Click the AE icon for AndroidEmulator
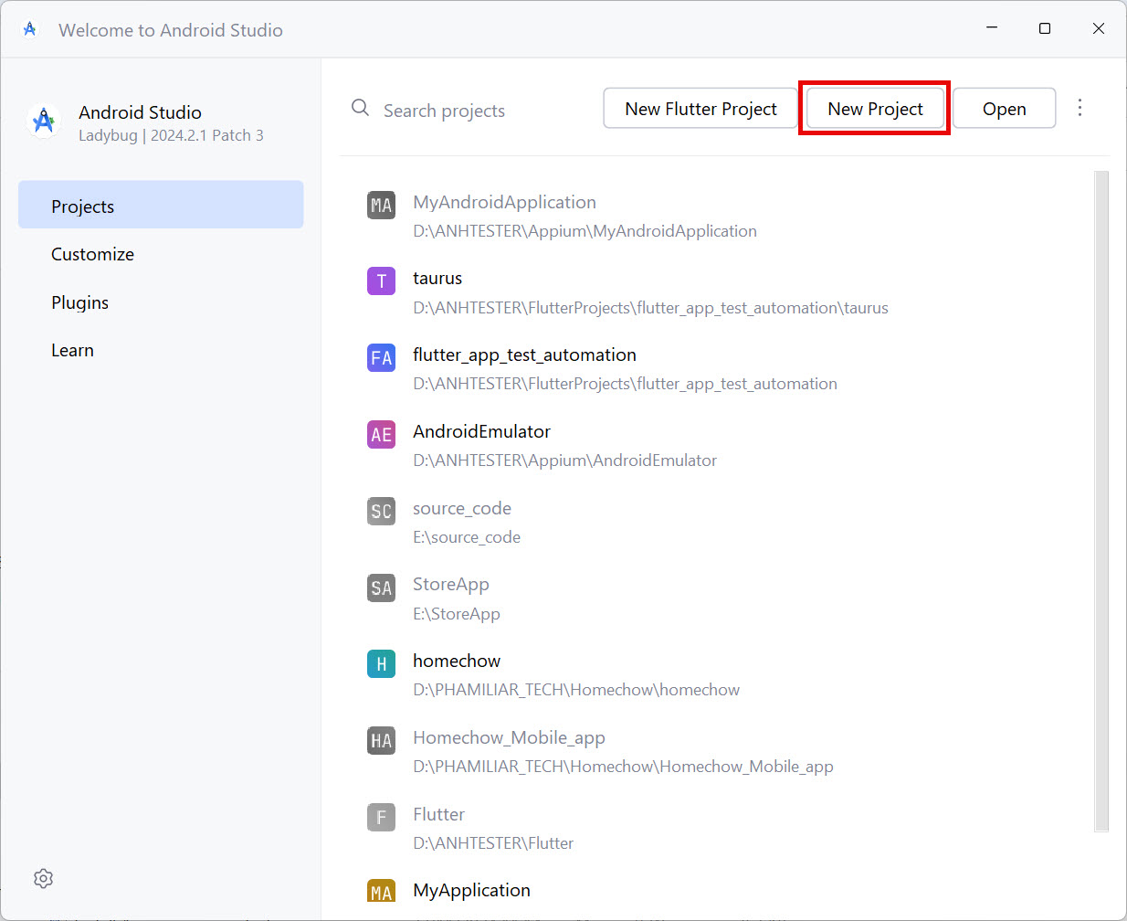The width and height of the screenshot is (1127, 921). [381, 434]
